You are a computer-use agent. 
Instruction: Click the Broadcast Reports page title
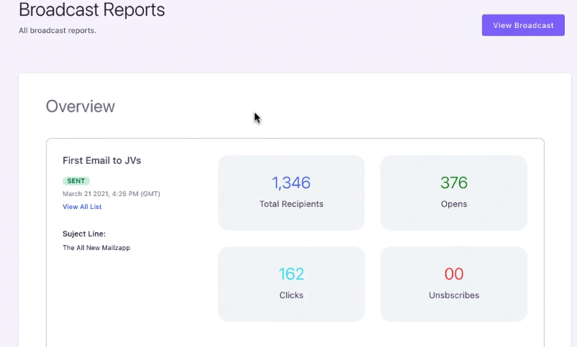tap(92, 9)
